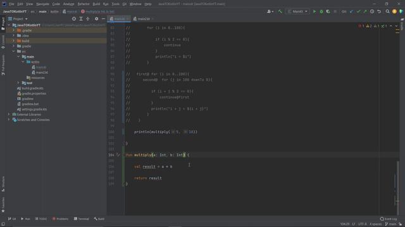The height and width of the screenshot is (227, 405).
Task: Open the Run tool window button
Action: point(25,219)
